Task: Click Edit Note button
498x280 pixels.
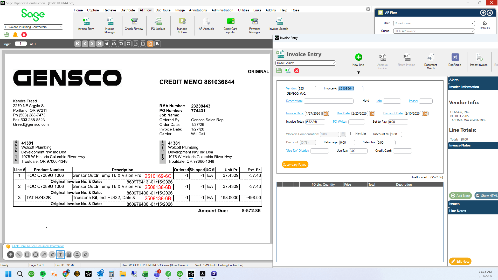Action: coord(460,261)
